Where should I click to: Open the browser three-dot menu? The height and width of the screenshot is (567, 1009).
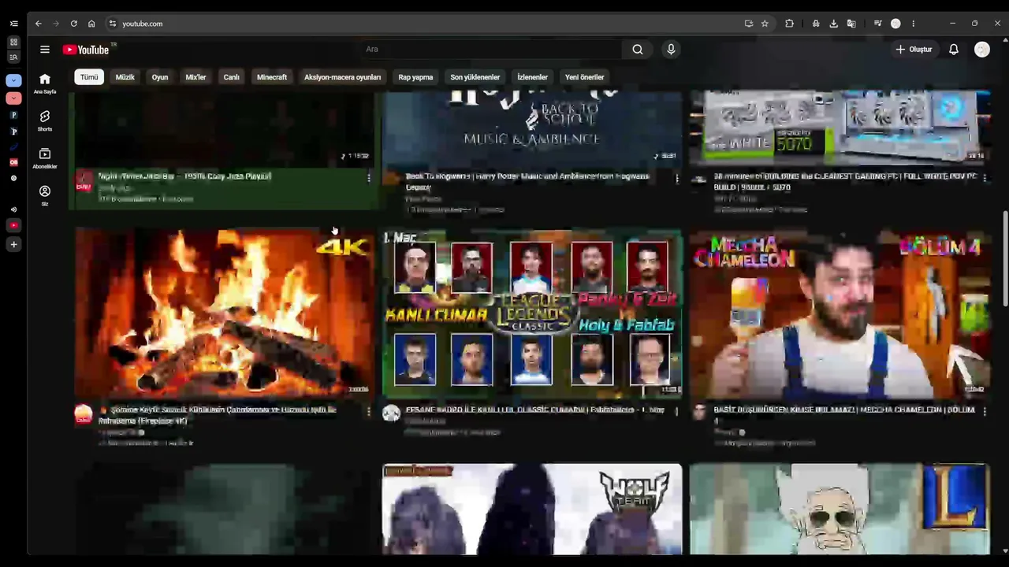(x=914, y=24)
